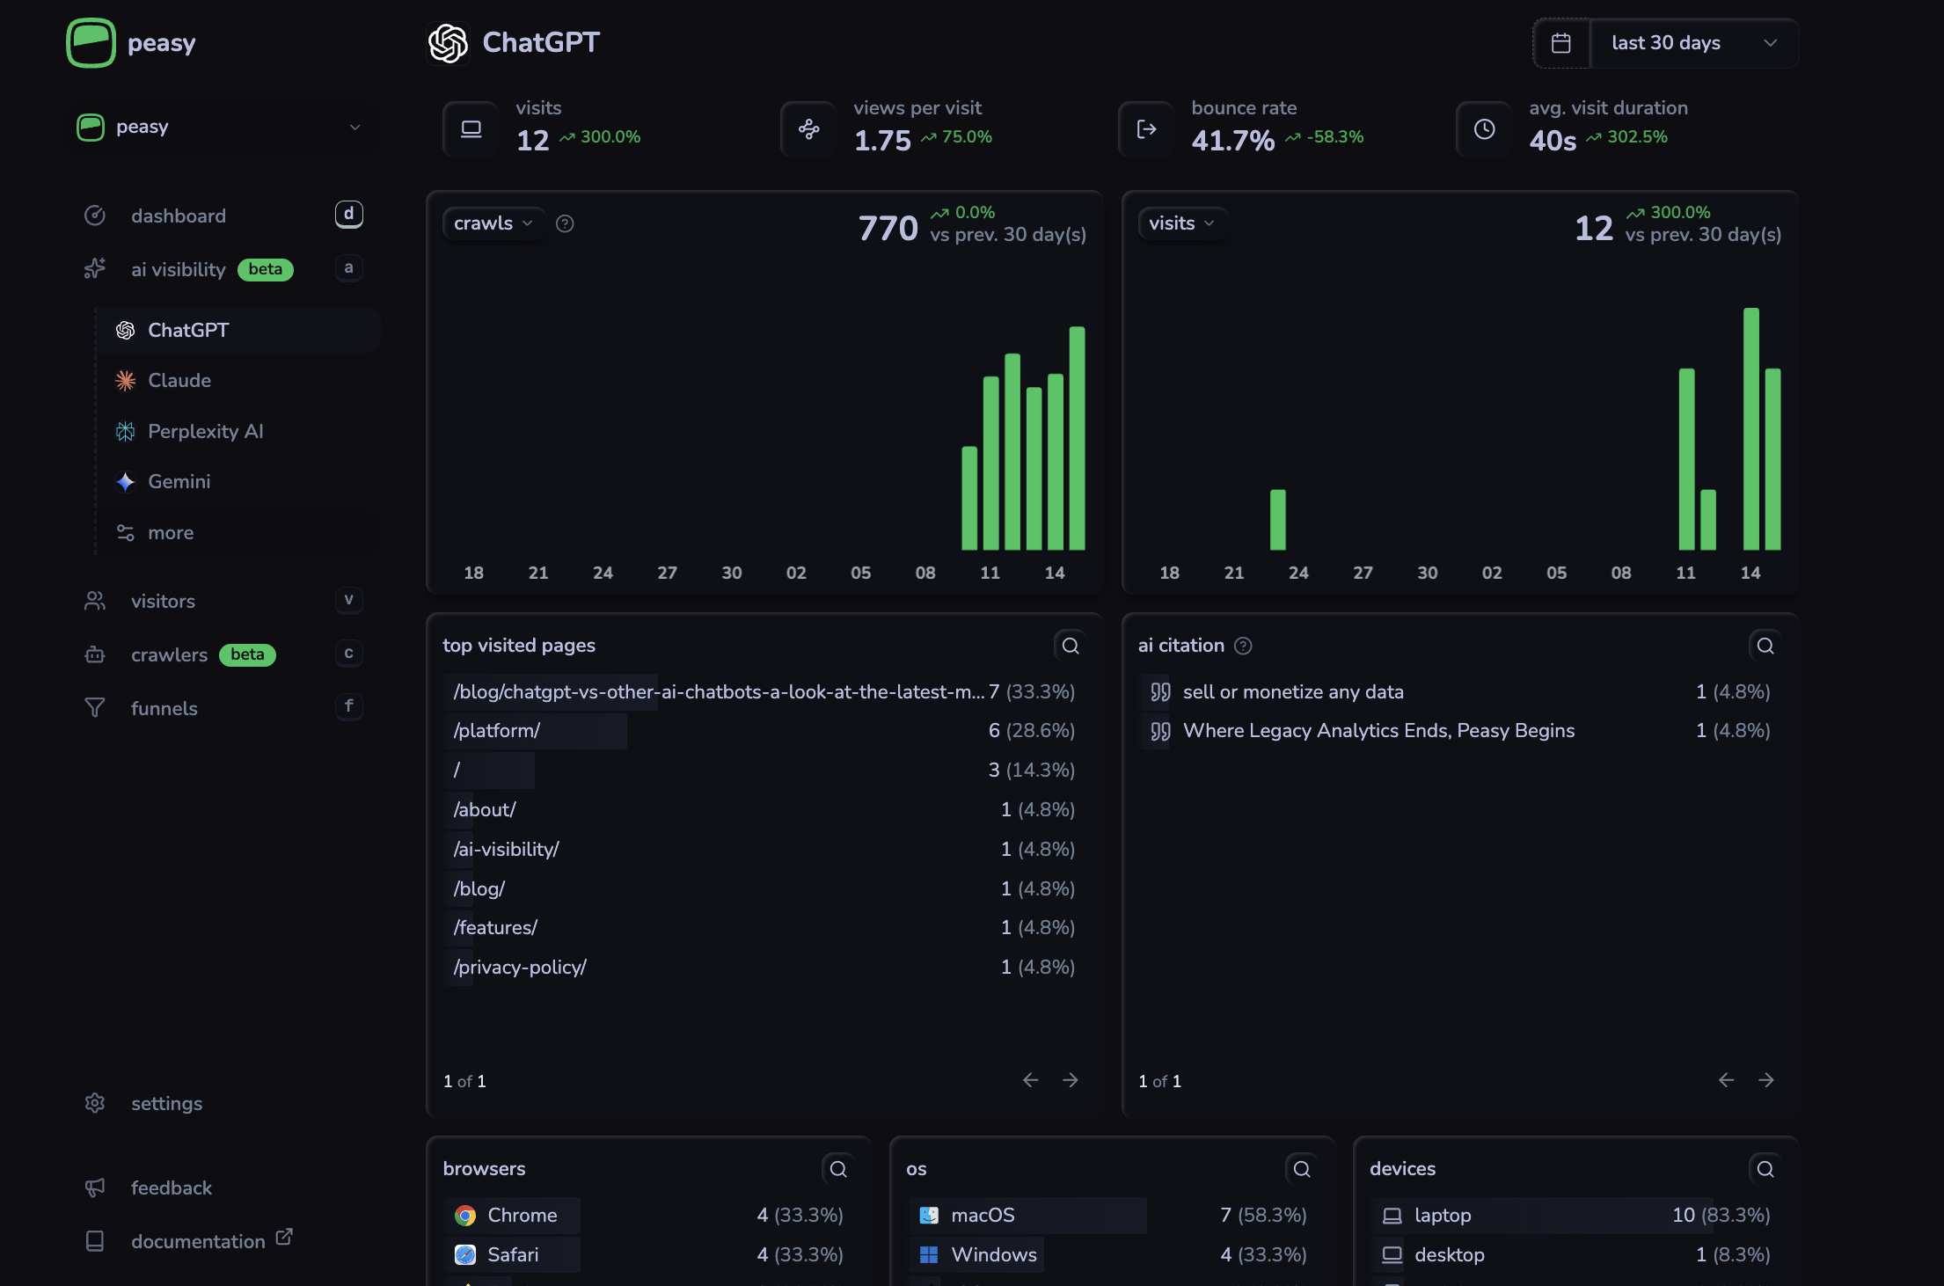Image resolution: width=1944 pixels, height=1286 pixels.
Task: Search the browsers panel
Action: coord(838,1169)
